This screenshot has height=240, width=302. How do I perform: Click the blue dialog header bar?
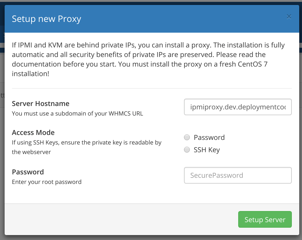152,19
